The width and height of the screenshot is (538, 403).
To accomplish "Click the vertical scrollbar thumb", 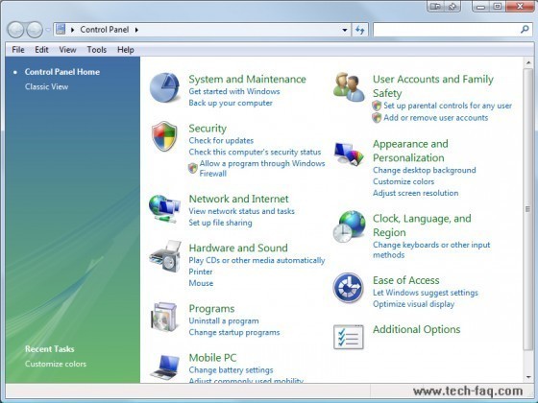I will [527, 209].
